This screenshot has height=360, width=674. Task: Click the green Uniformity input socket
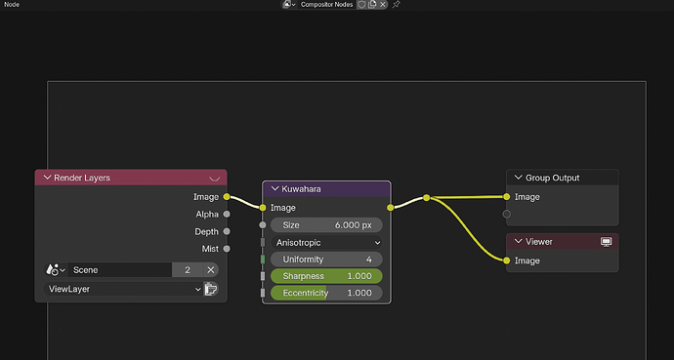[x=263, y=260]
